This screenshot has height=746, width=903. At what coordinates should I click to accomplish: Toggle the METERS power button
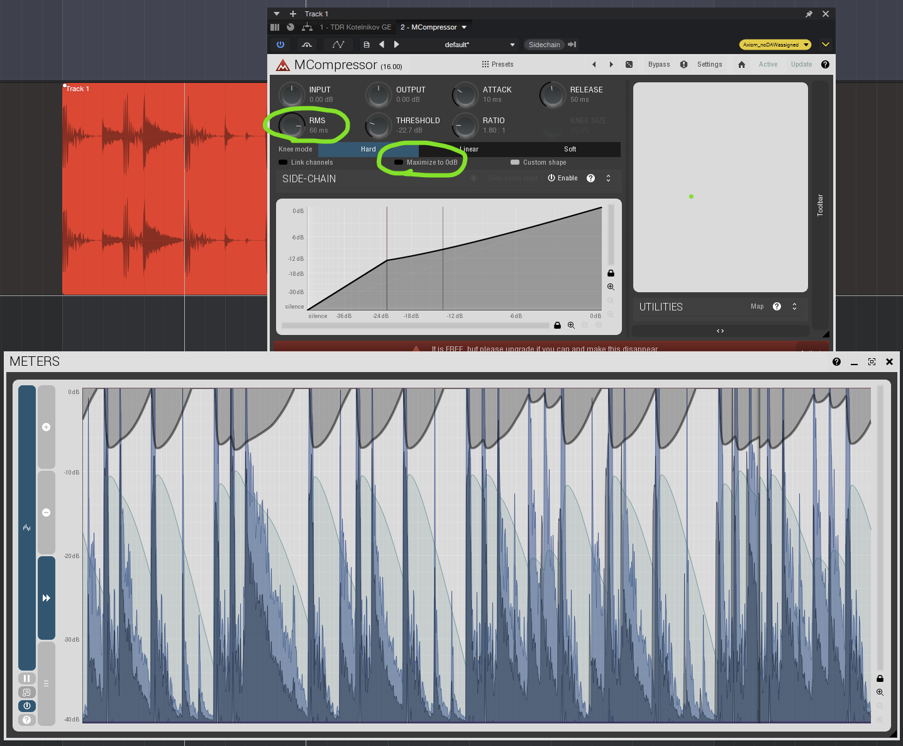pos(26,706)
